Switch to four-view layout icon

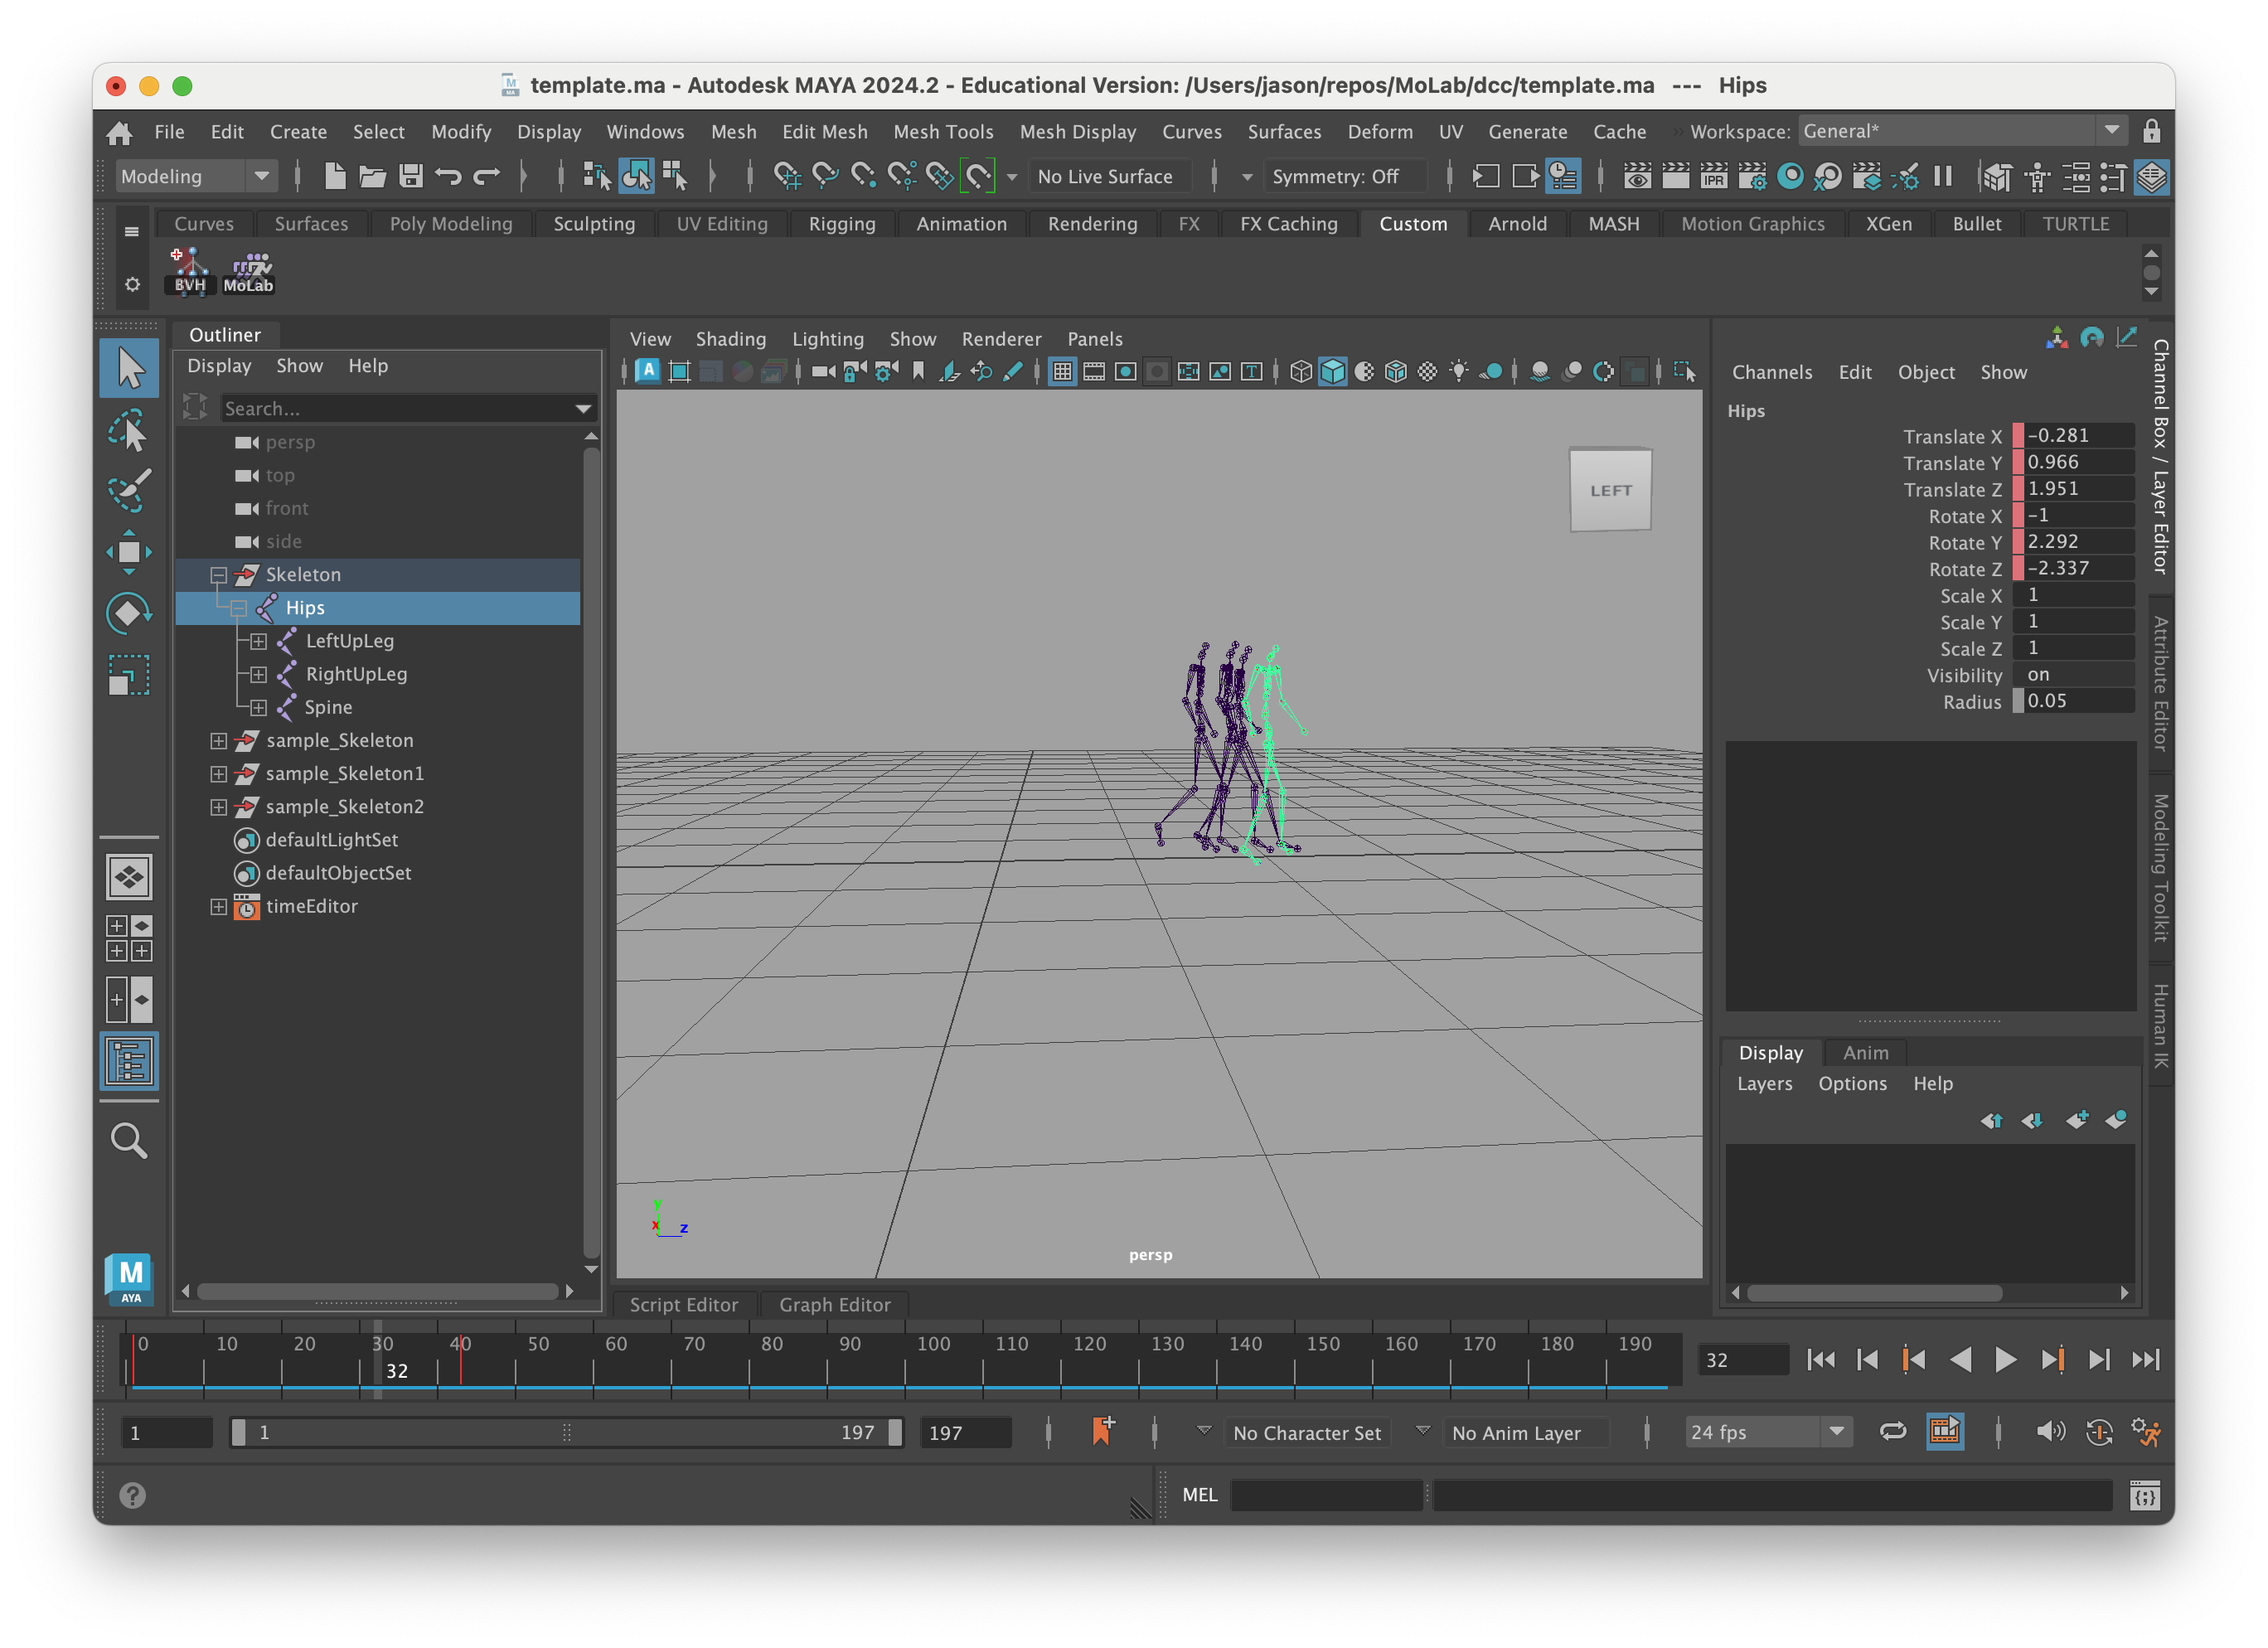pos(129,938)
